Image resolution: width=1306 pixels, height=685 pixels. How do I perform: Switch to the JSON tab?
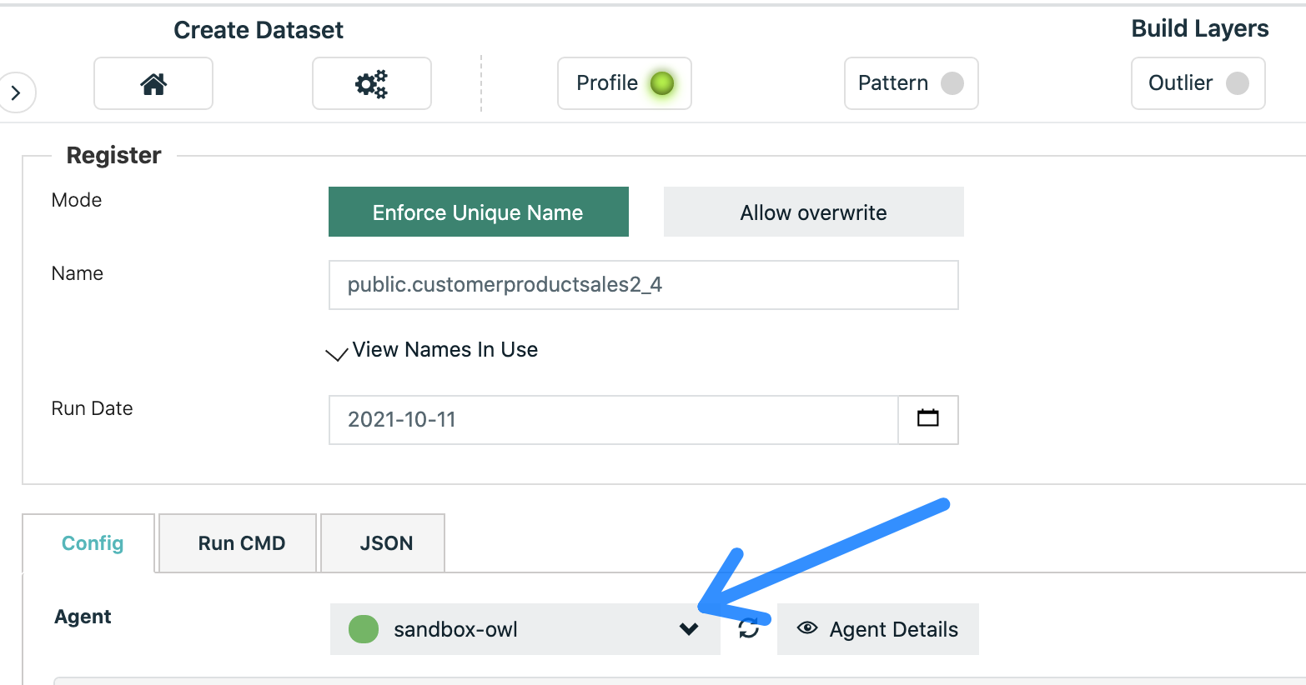(x=386, y=543)
